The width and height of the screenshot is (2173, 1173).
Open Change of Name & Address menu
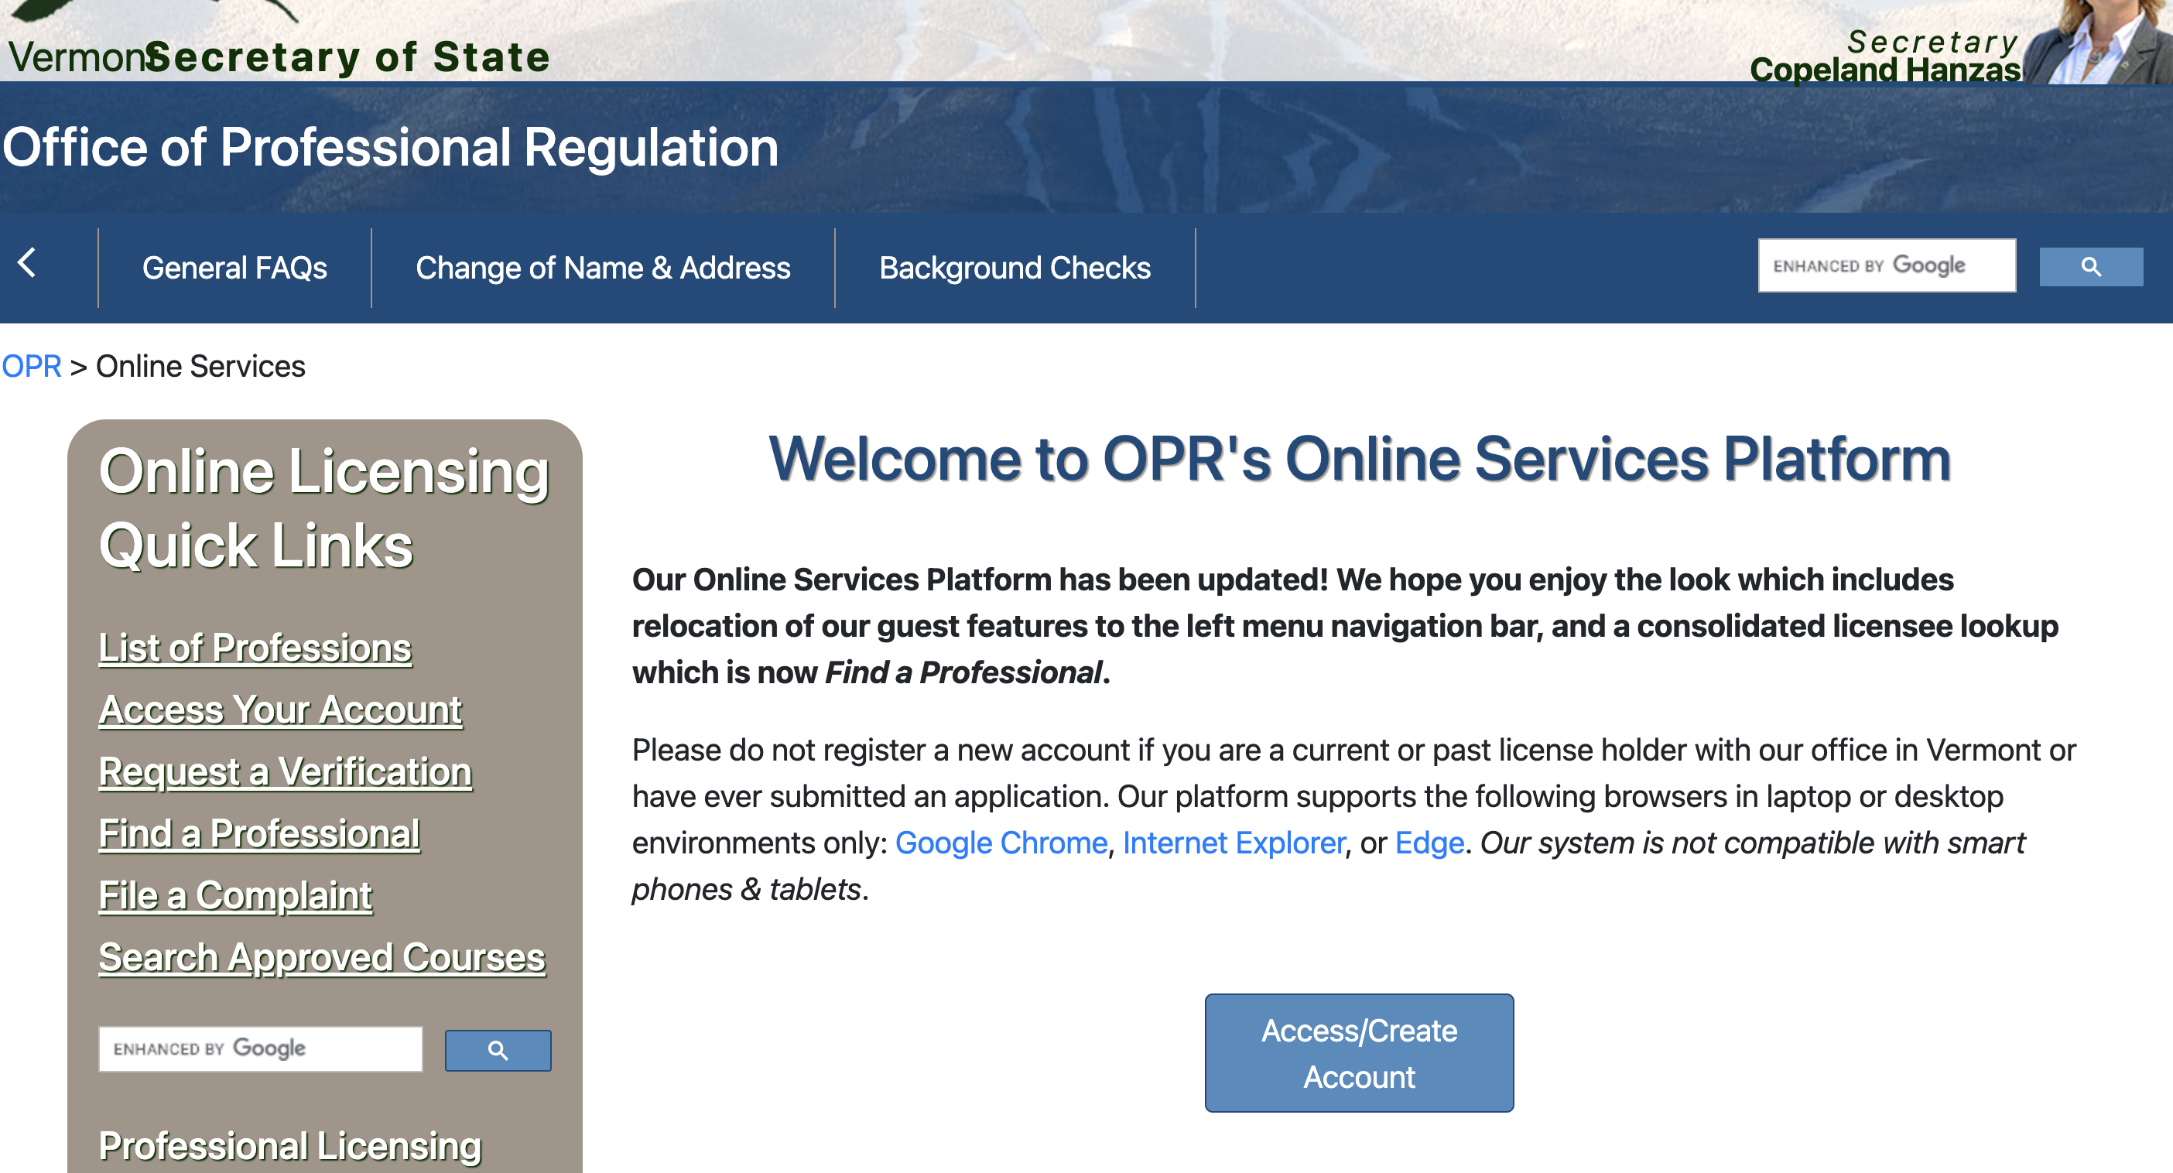click(602, 267)
